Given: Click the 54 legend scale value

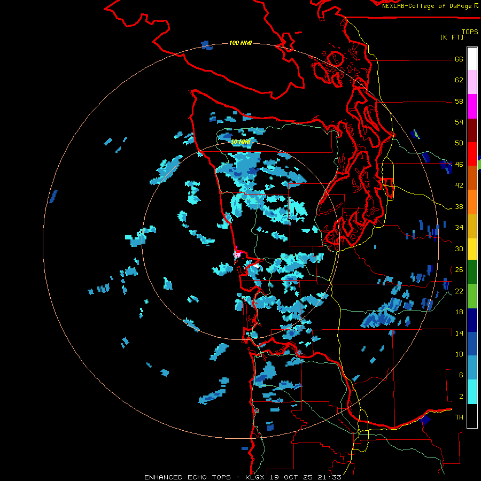Looking at the screenshot, I should 459,122.
